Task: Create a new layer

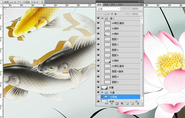Action: 133,104
